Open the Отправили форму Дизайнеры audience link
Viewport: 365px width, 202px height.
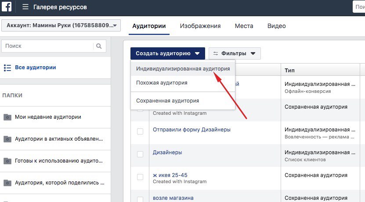tap(192, 130)
